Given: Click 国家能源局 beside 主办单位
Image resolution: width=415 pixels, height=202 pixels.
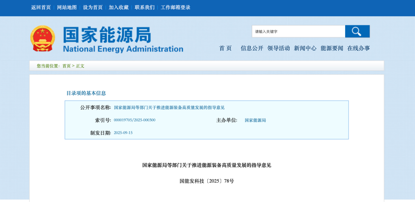Looking at the screenshot, I should [255, 120].
